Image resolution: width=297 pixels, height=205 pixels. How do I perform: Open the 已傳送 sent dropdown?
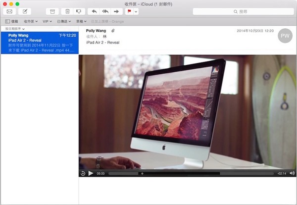tap(64, 21)
